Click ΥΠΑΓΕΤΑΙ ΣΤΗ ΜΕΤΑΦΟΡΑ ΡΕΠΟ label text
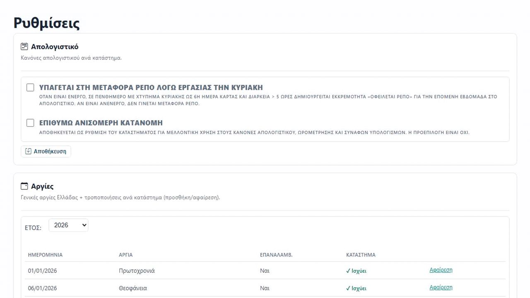 coord(151,87)
